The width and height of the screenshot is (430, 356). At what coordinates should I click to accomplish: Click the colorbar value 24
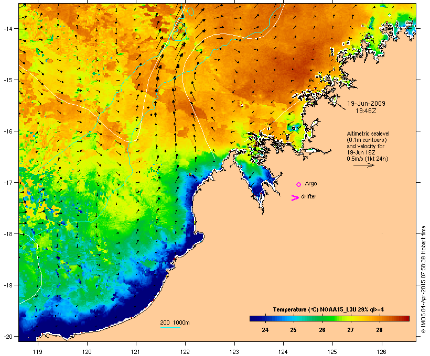[x=265, y=330]
